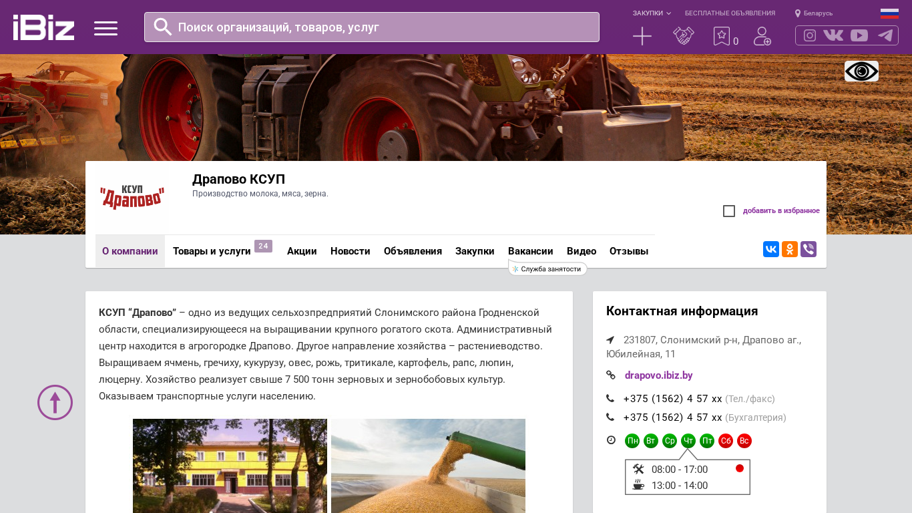912x513 pixels.
Task: Select Thursday (Чт) schedule circle
Action: pos(688,441)
